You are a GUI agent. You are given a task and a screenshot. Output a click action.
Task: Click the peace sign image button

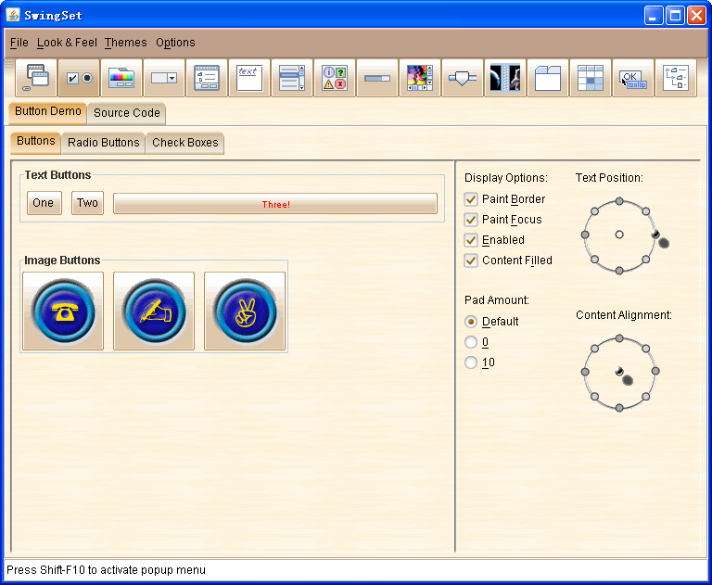[245, 312]
